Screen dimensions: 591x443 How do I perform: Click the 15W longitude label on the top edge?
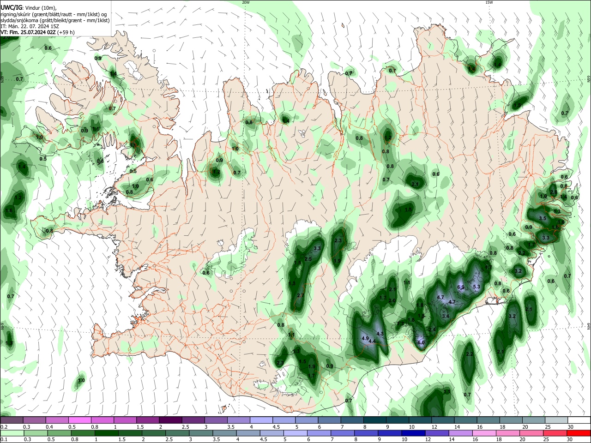point(489,2)
